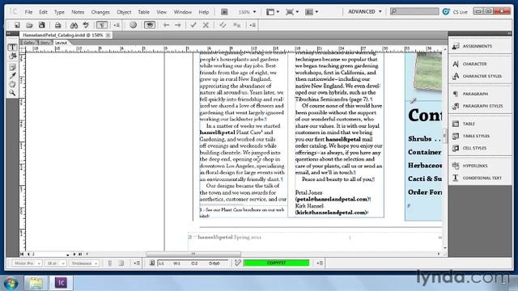Open the Window menu
The height and width of the screenshot is (291, 518).
click(x=183, y=12)
